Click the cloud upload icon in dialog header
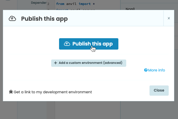This screenshot has height=119, width=178. pos(12,19)
